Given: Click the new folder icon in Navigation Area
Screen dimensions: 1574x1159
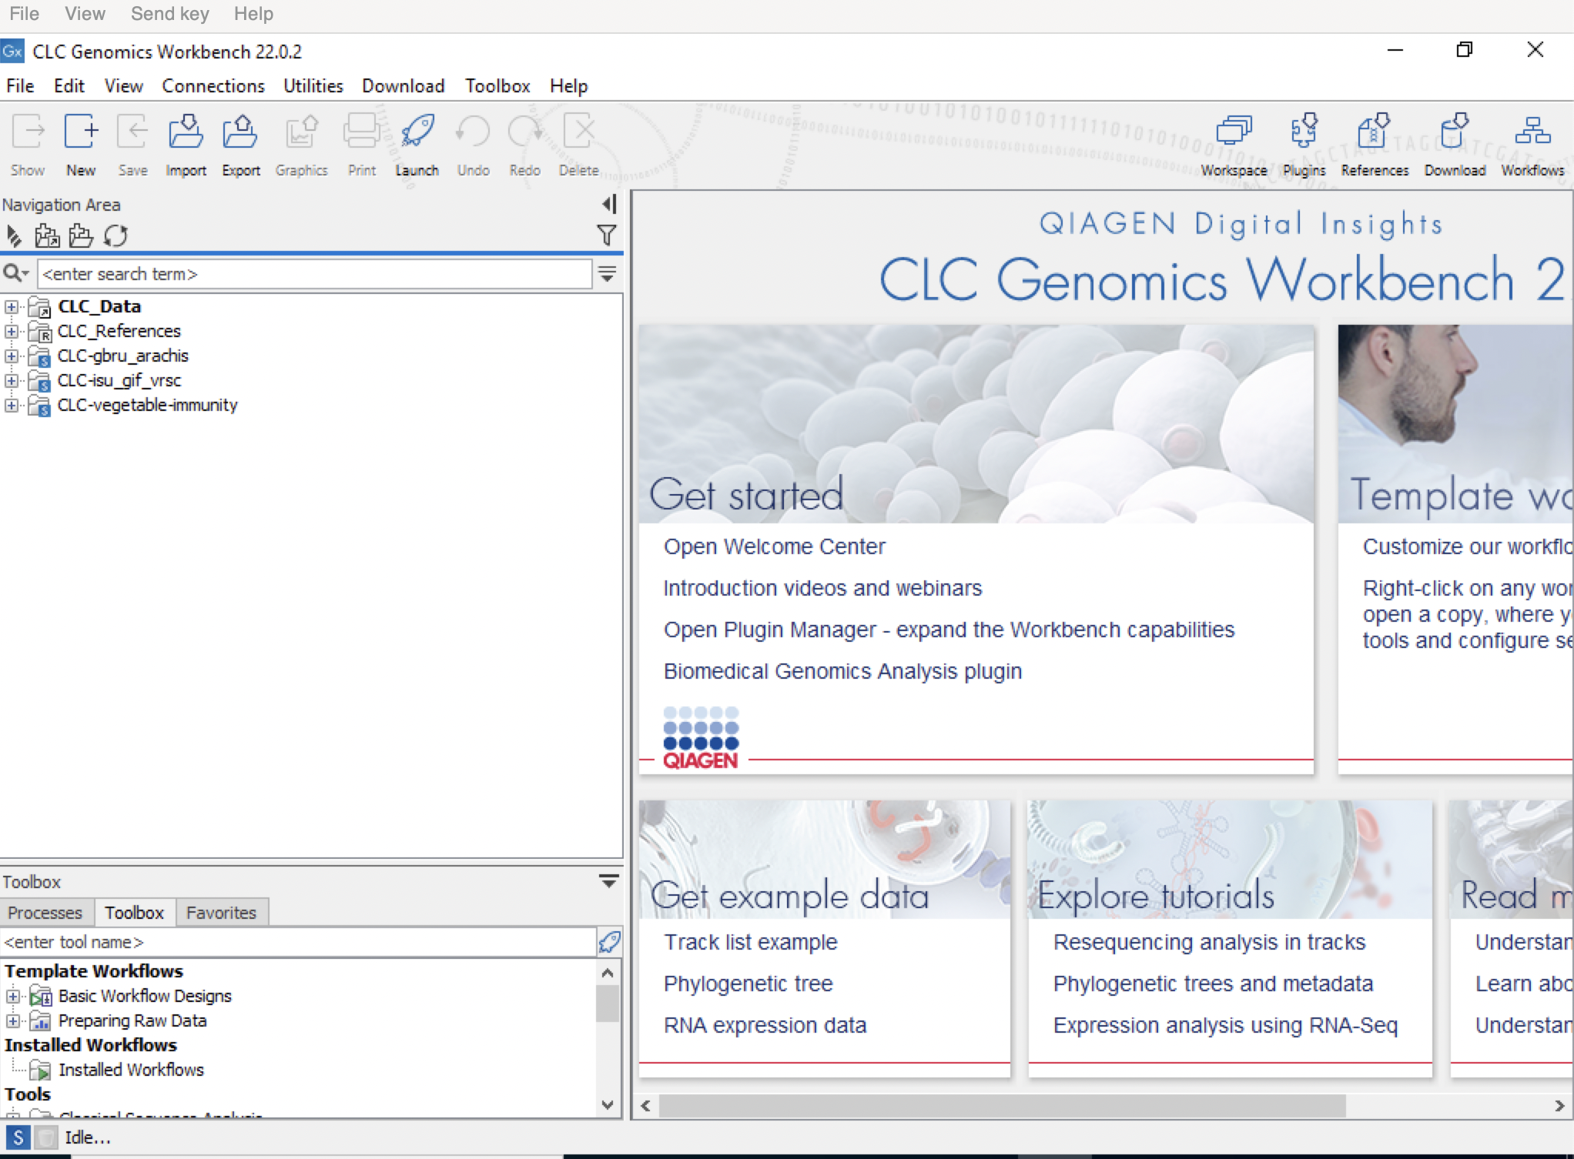Looking at the screenshot, I should coord(81,235).
